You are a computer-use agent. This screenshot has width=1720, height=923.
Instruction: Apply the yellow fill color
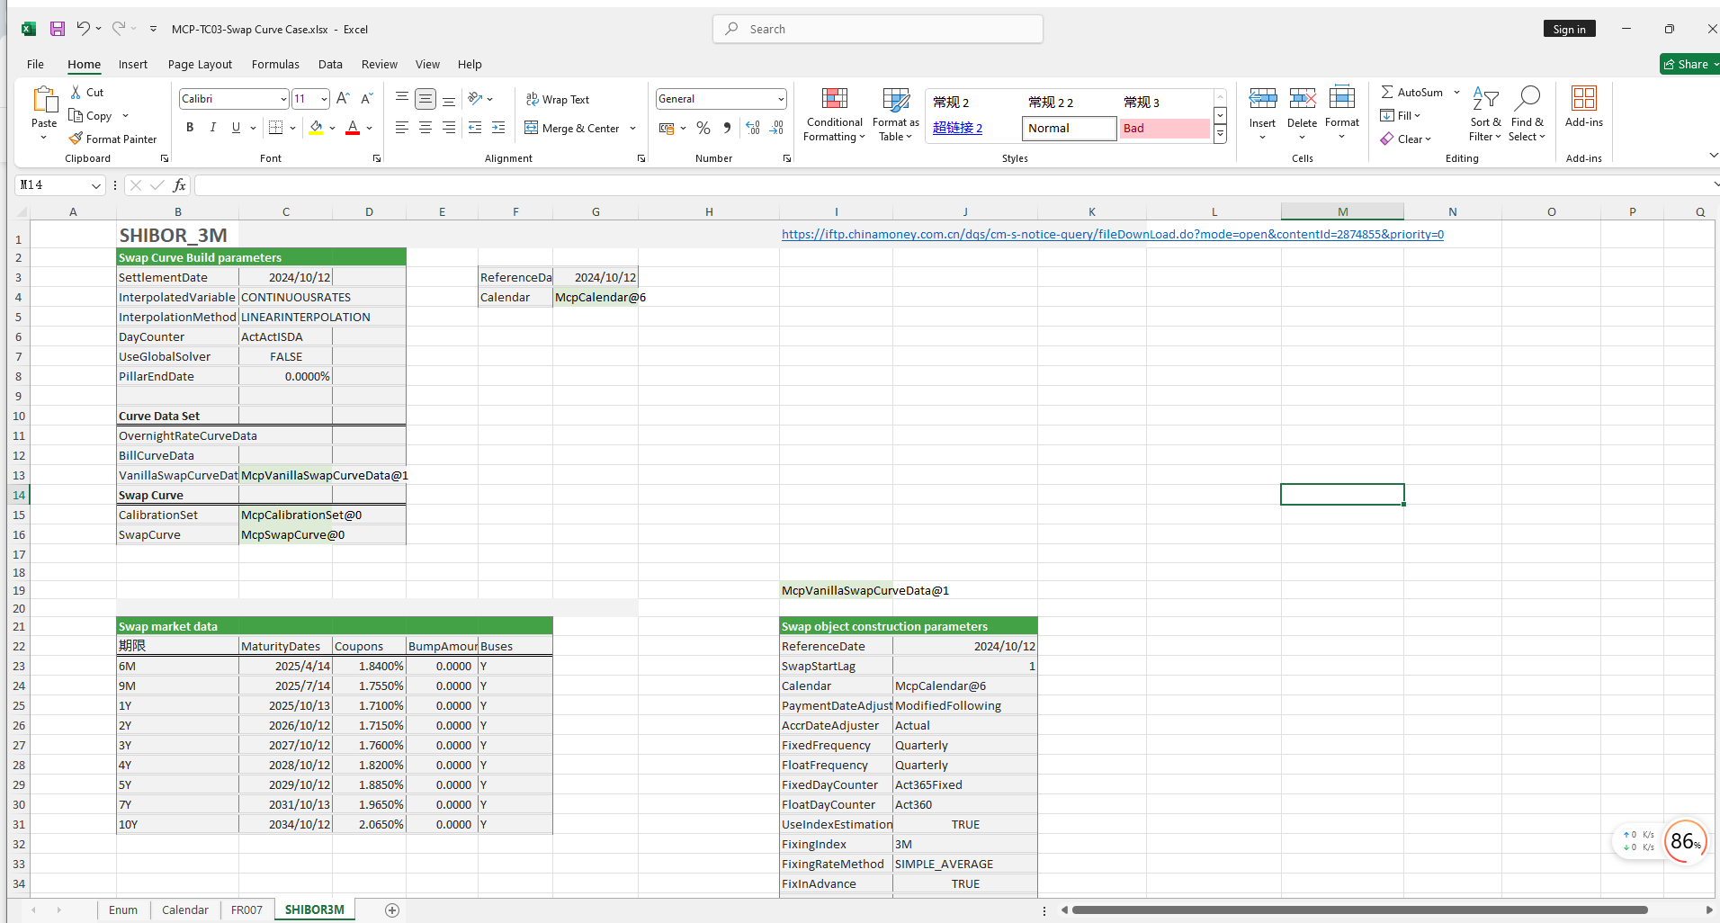316,128
